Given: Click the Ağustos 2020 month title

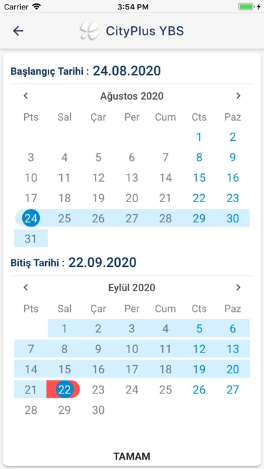Looking at the screenshot, I should click(132, 96).
